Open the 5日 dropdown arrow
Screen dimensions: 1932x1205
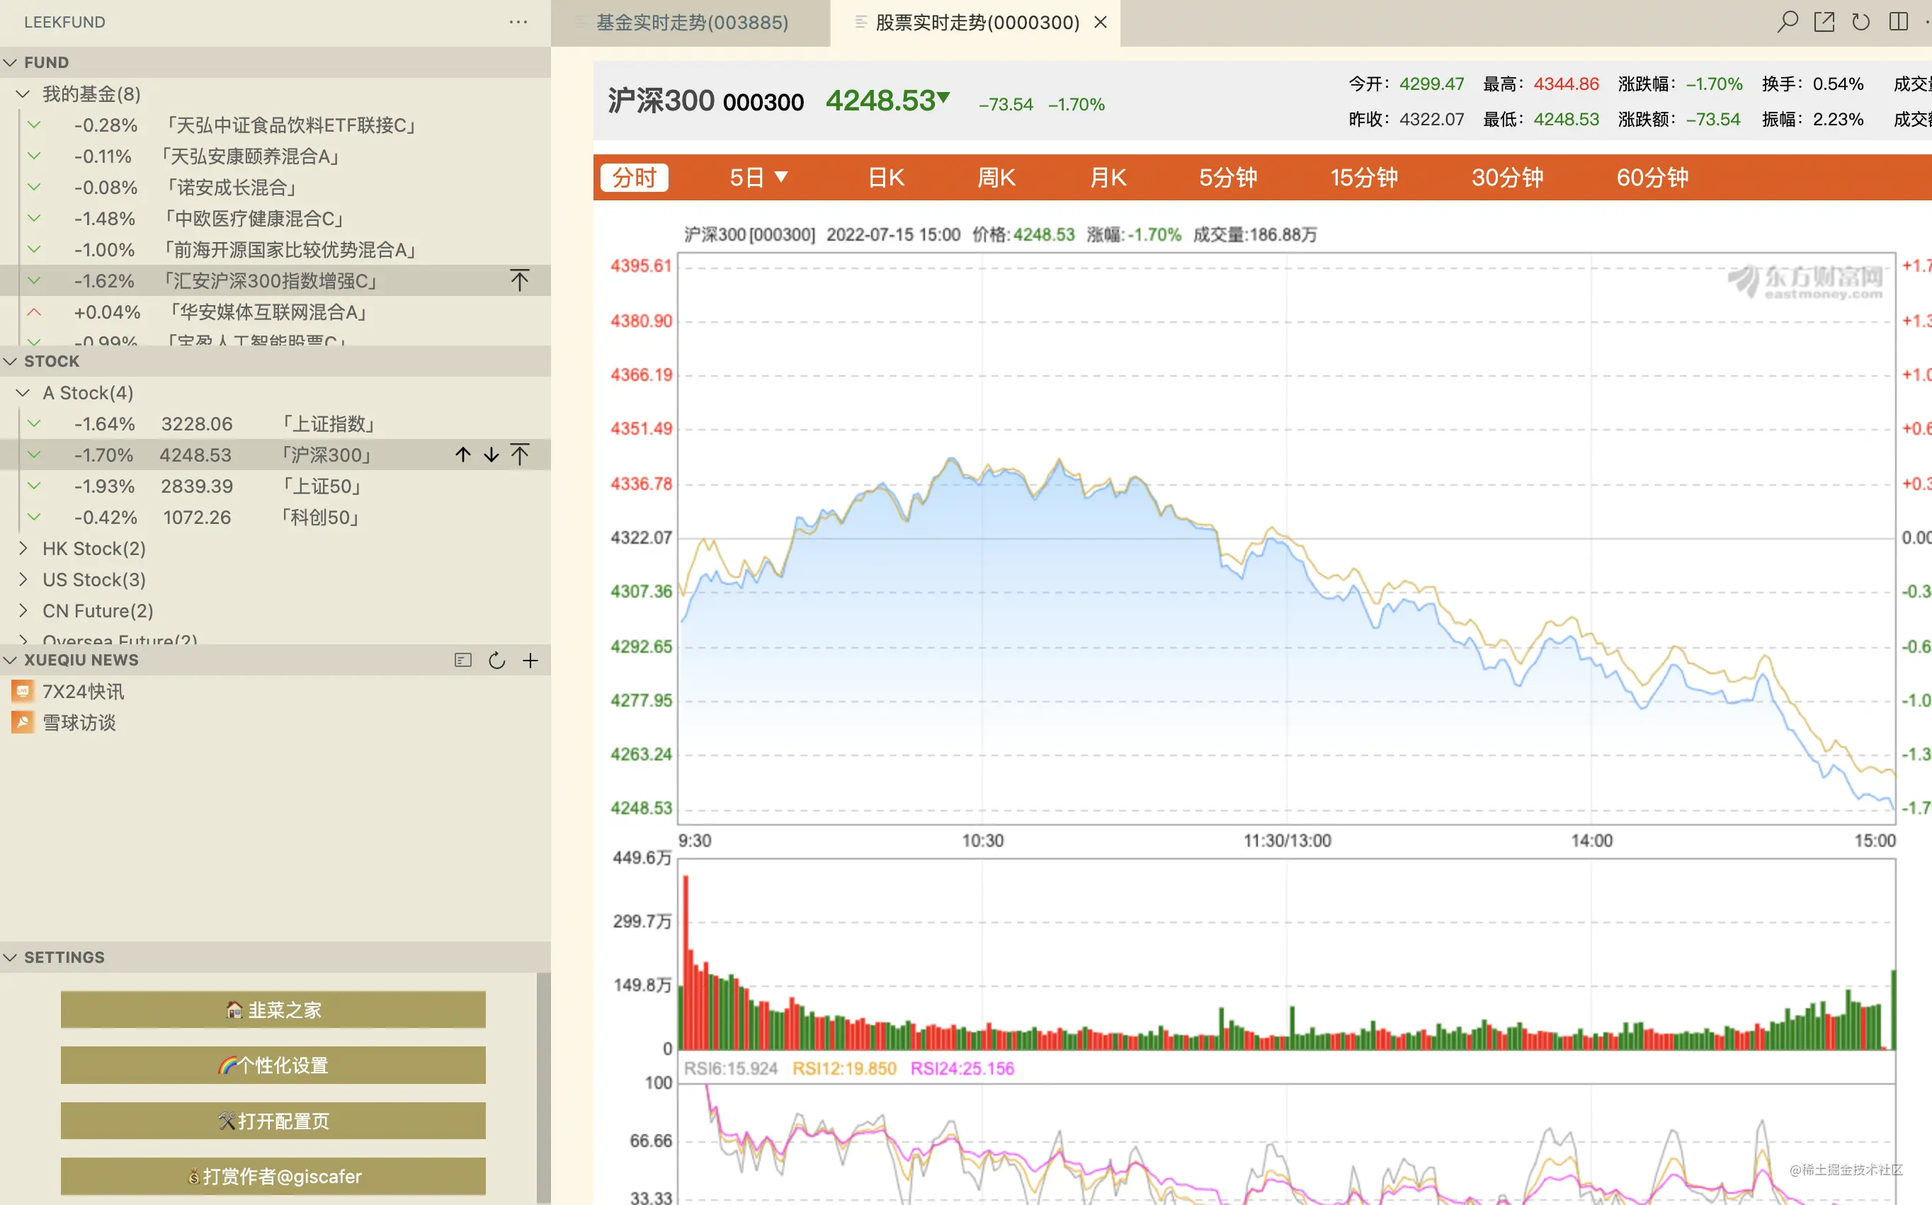781,177
